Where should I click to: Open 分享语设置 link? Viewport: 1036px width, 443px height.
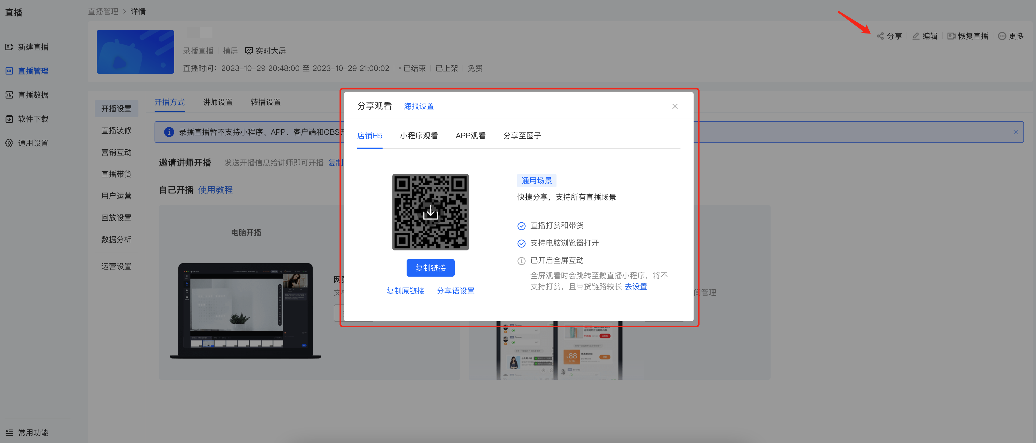point(455,291)
